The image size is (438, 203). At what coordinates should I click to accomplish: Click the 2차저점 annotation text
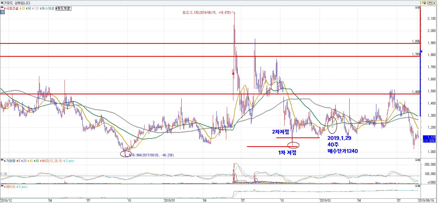tap(280, 132)
